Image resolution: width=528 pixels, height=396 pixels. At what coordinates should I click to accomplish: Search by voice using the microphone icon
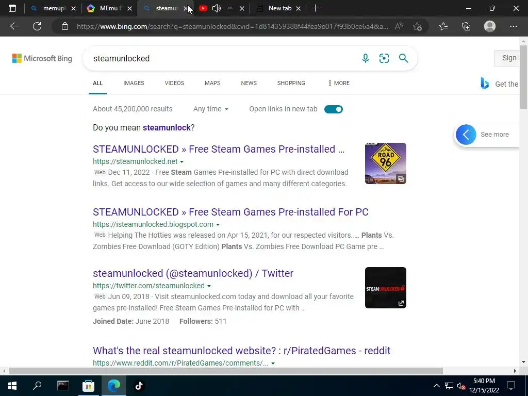click(366, 58)
